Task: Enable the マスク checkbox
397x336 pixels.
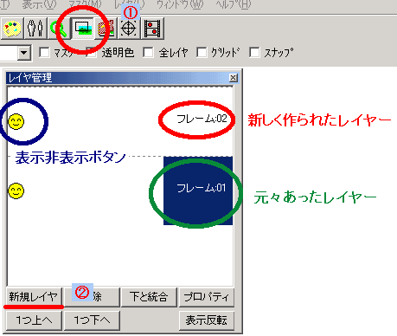Action: click(44, 53)
